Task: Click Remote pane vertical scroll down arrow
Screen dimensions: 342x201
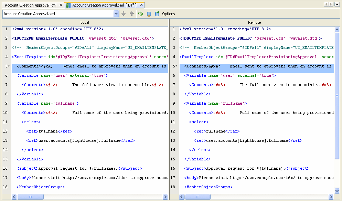Action: pyautogui.click(x=337, y=191)
